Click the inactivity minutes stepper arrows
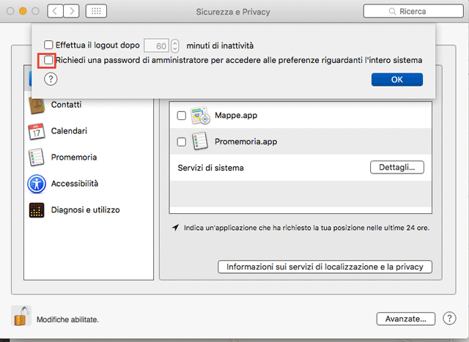 coord(174,45)
